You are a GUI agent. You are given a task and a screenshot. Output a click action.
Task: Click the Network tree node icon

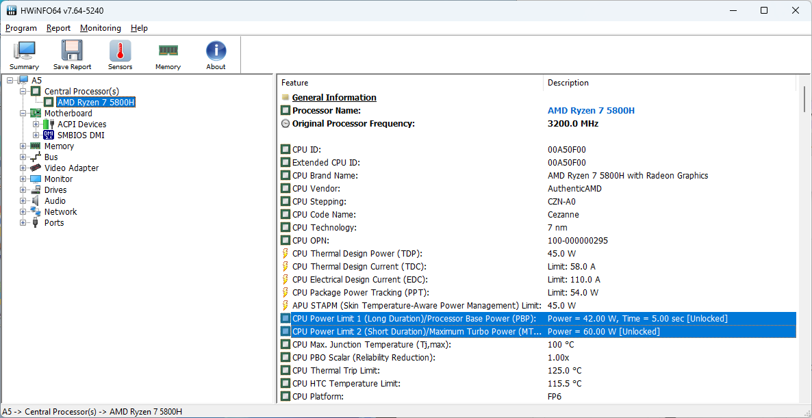[x=36, y=211]
